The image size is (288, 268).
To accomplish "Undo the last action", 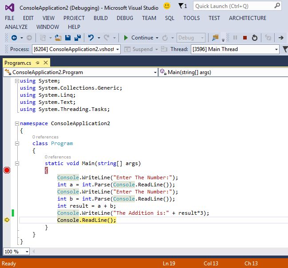I will coord(91,38).
